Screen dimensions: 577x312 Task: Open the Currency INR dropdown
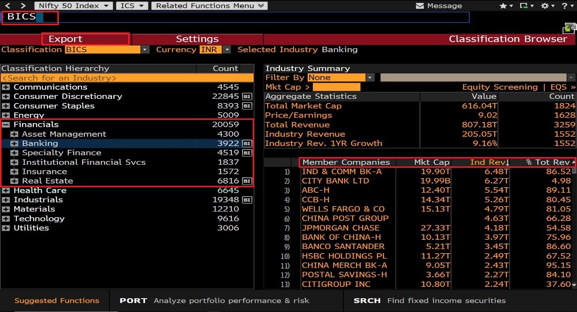click(x=227, y=50)
